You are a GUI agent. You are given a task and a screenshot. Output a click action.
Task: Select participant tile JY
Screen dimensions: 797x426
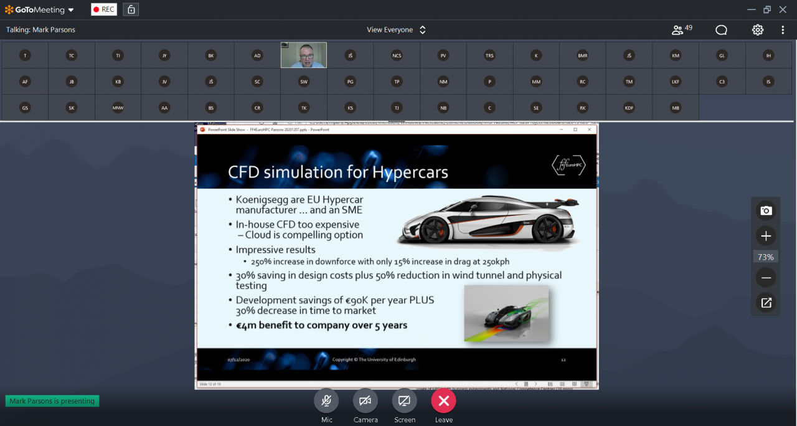click(164, 55)
